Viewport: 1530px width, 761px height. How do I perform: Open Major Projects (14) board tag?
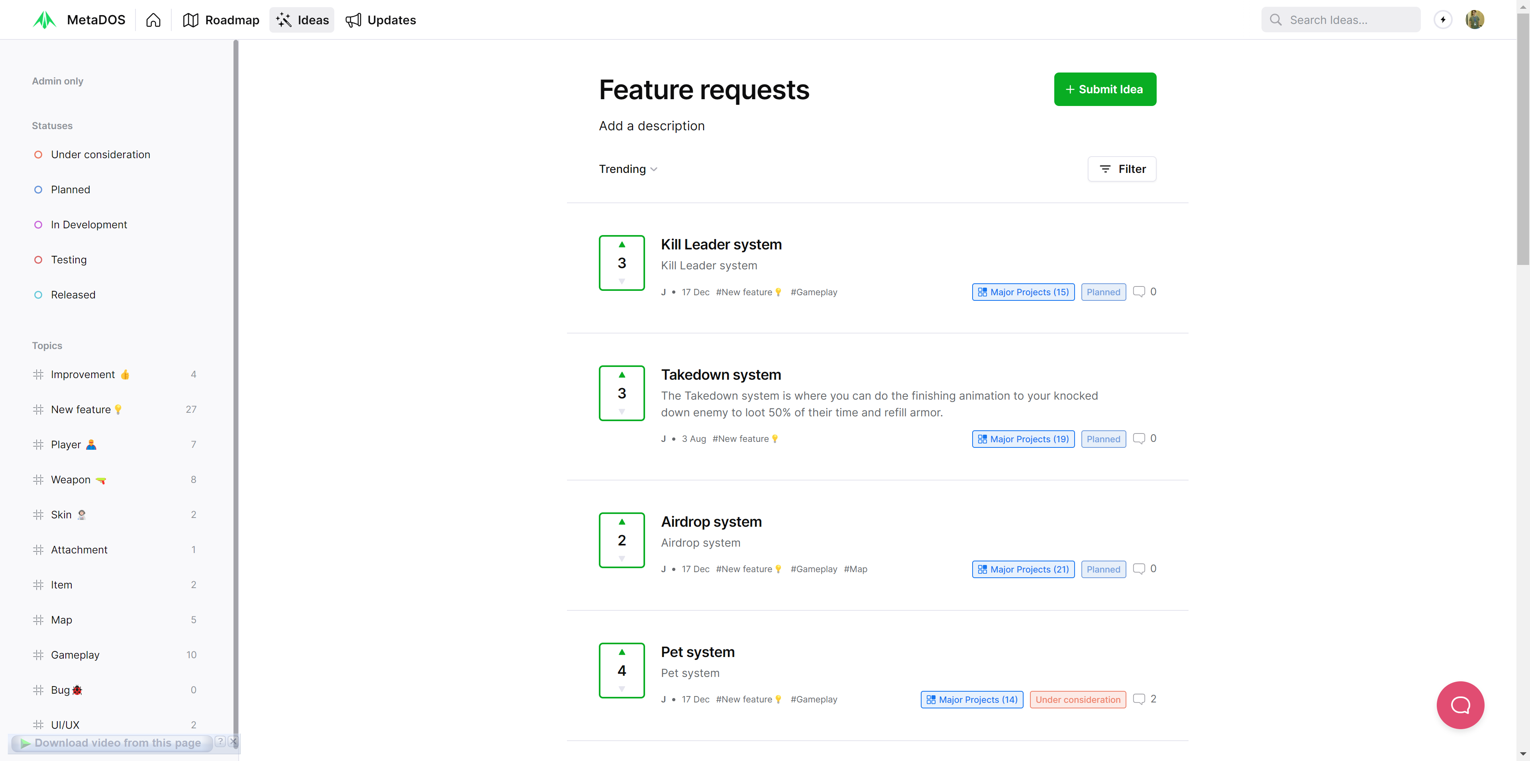click(x=972, y=699)
